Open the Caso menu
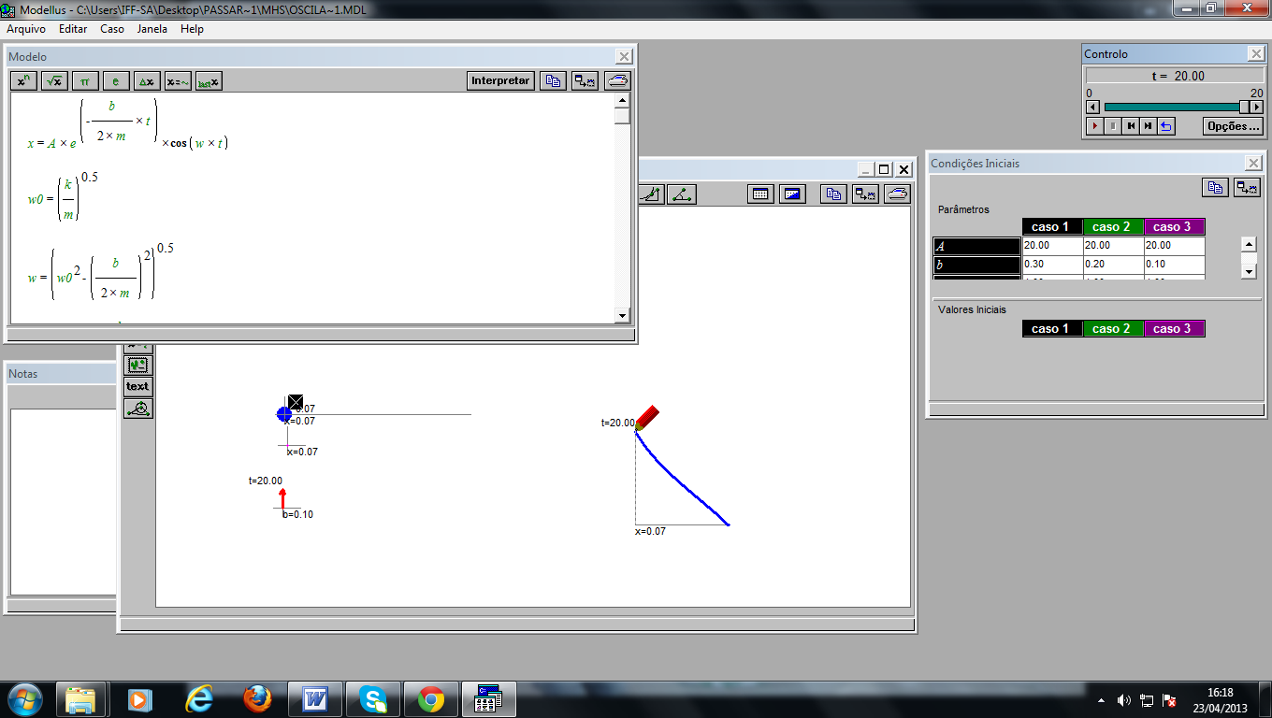1272x718 pixels. coord(112,29)
